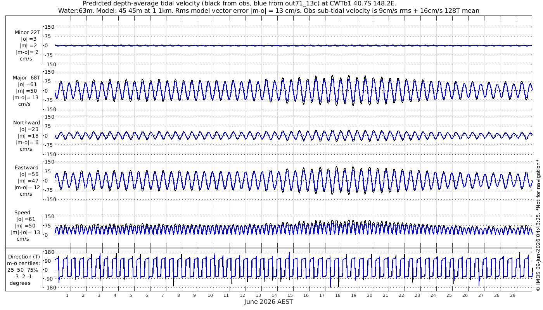Click the 'm-o centiles:' label

click(x=24, y=263)
